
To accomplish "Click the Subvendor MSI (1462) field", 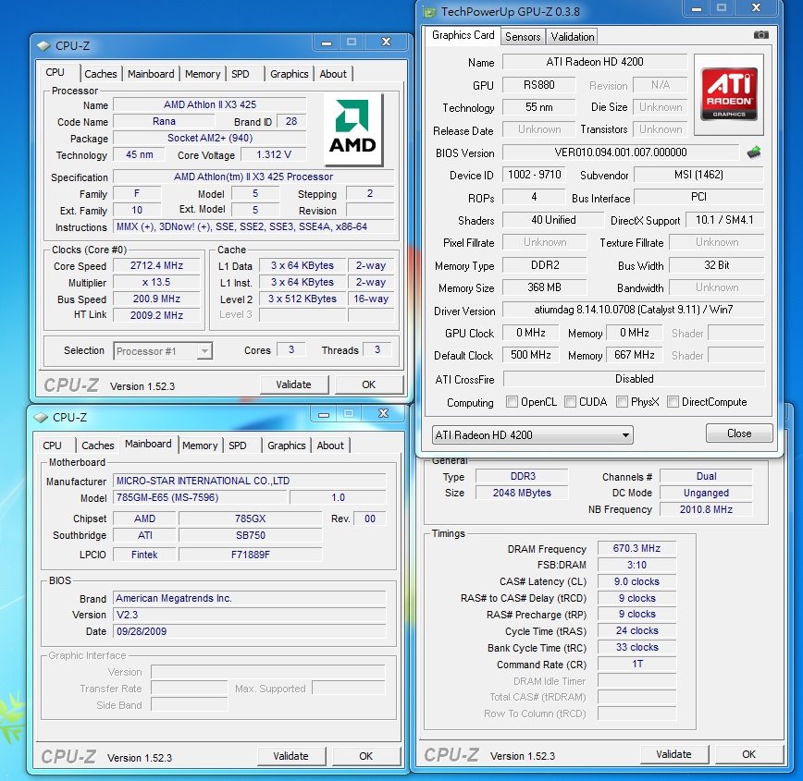I will (698, 175).
